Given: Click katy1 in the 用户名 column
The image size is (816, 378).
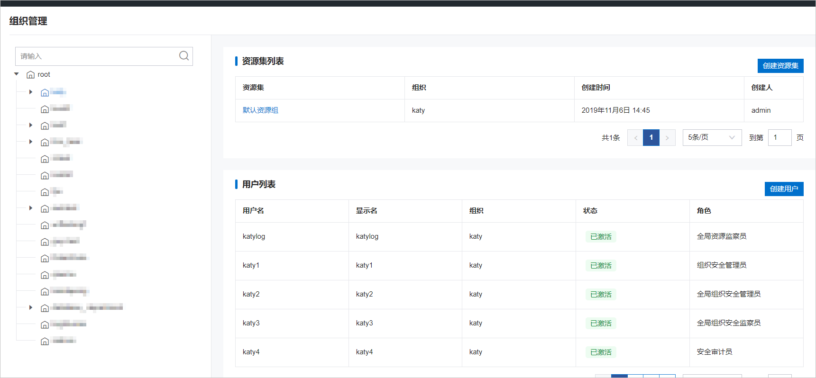Looking at the screenshot, I should tap(251, 265).
